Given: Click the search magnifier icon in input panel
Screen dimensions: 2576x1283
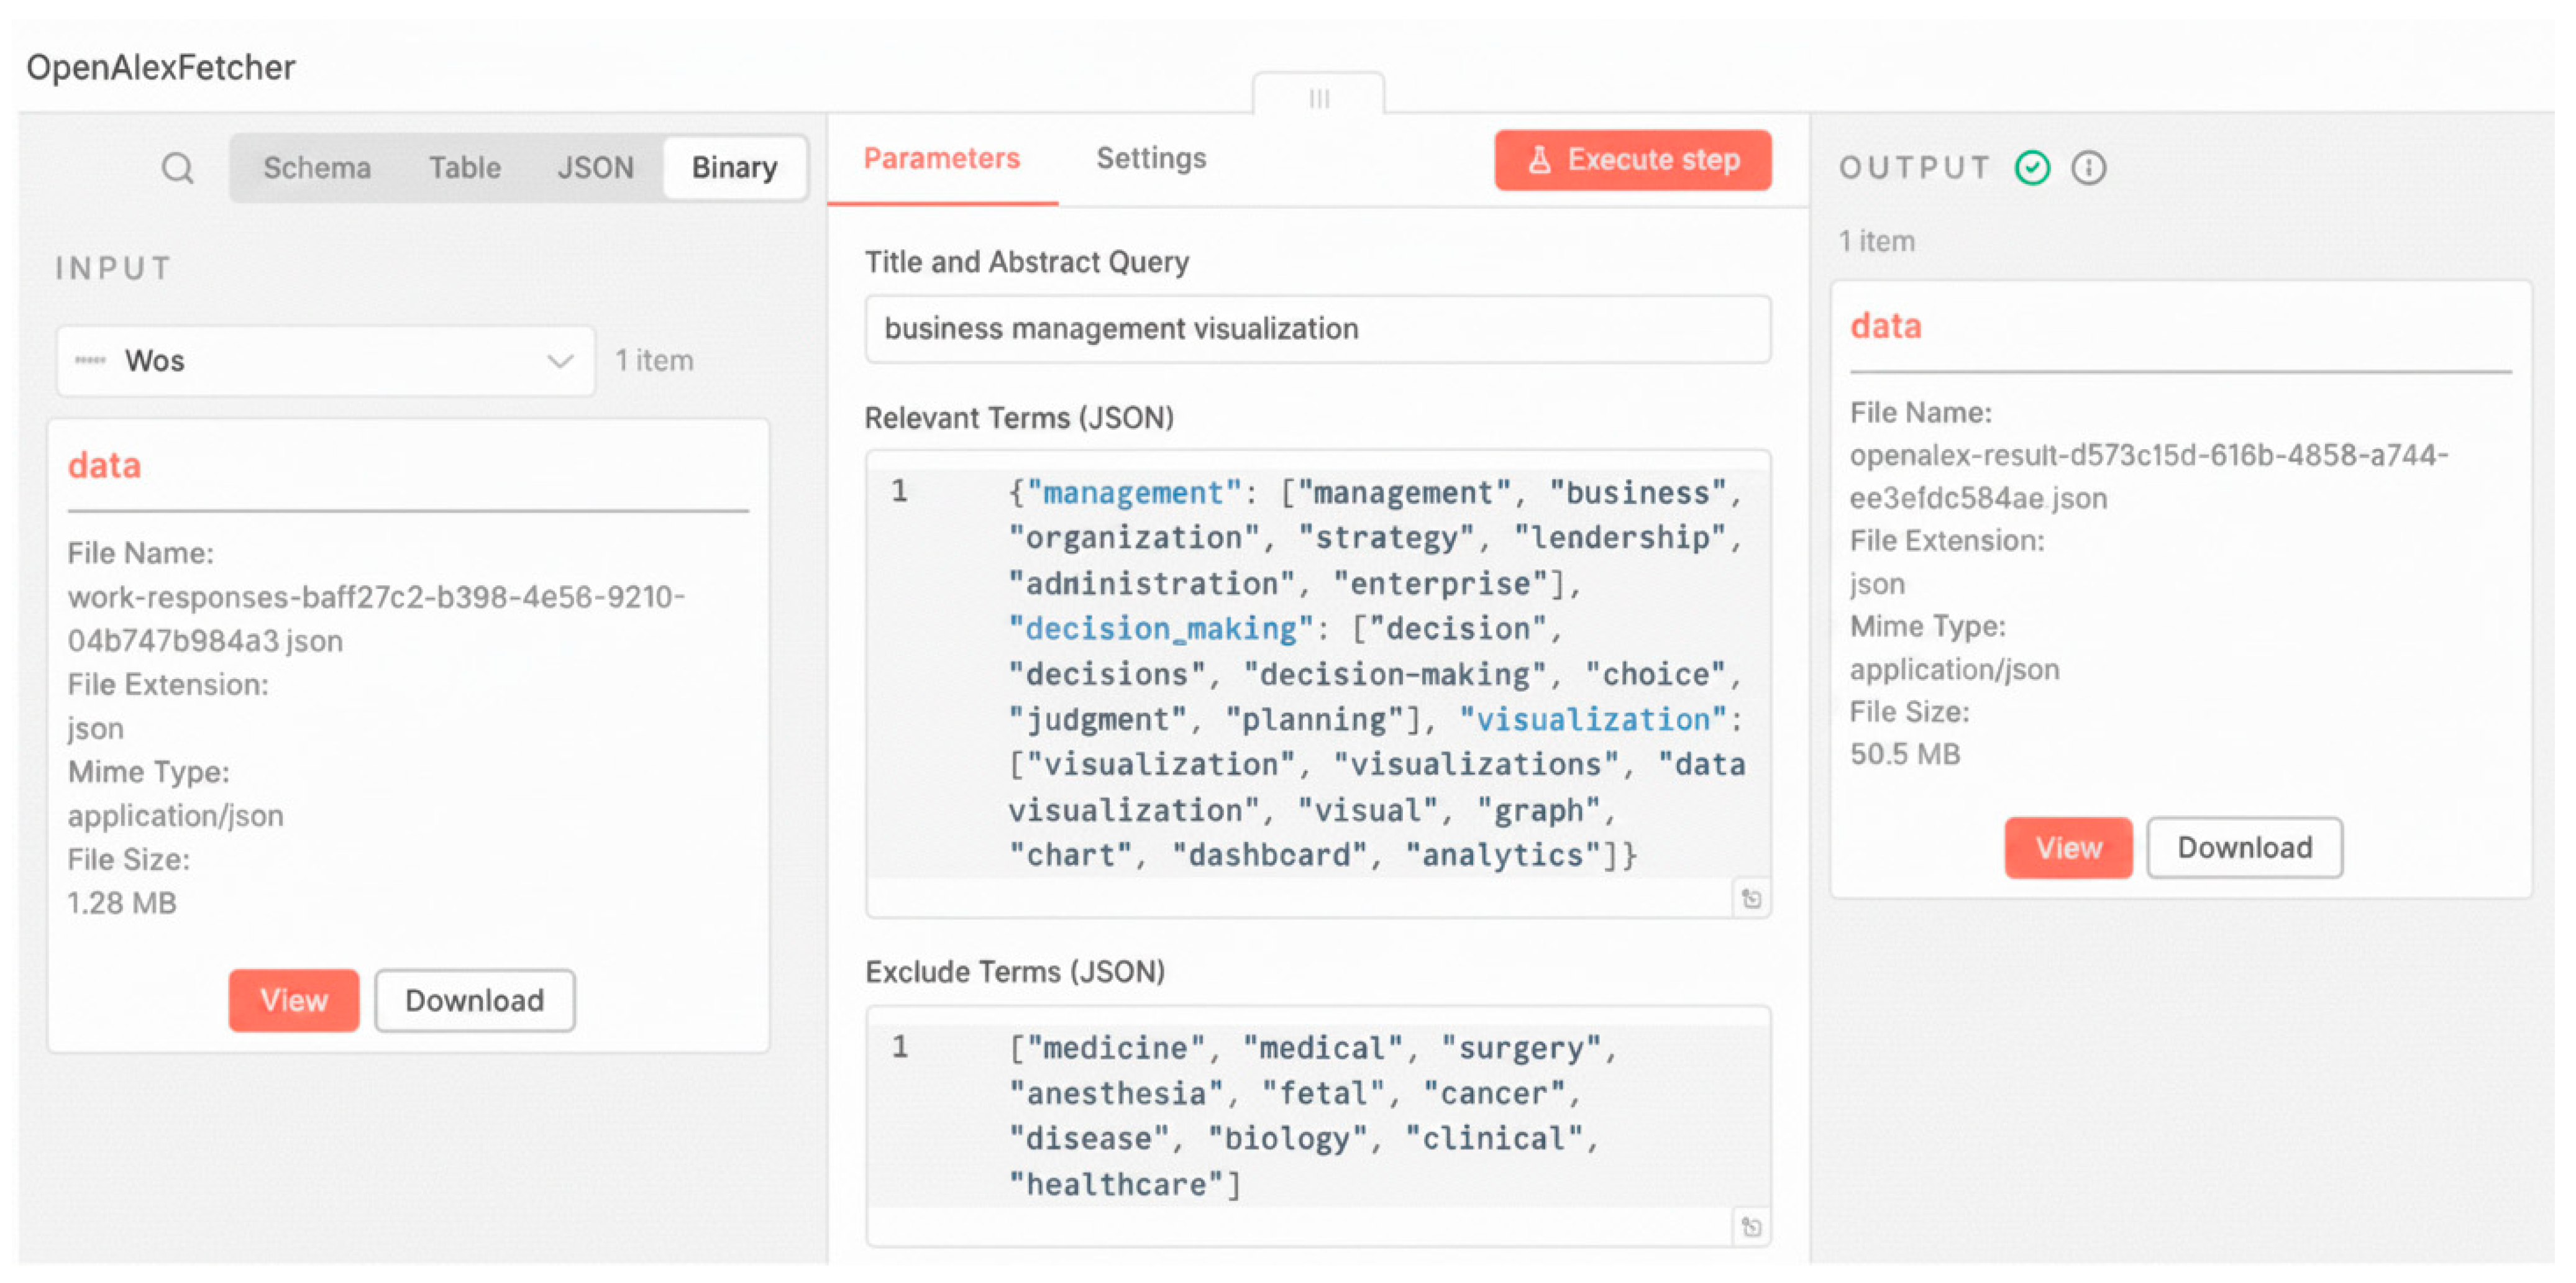Looking at the screenshot, I should [178, 168].
